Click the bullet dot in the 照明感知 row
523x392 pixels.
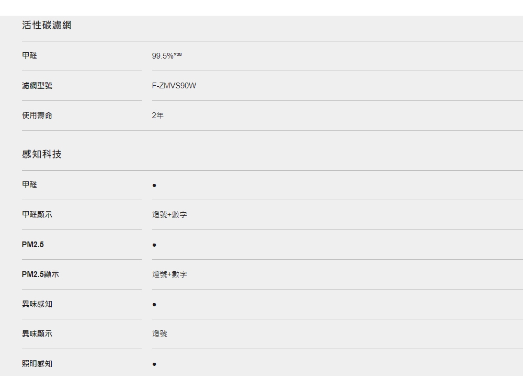pos(154,364)
